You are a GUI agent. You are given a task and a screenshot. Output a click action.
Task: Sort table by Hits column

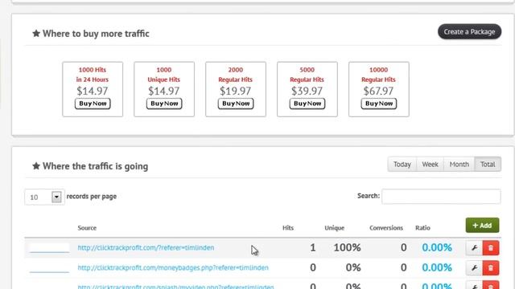[x=288, y=228]
